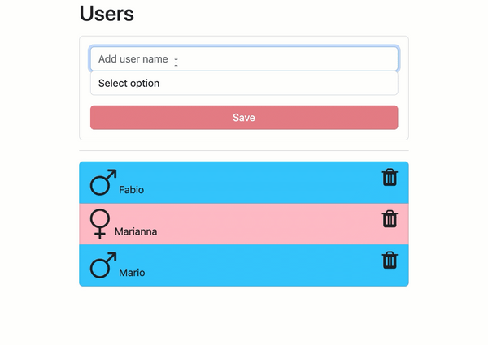The height and width of the screenshot is (345, 488).
Task: Select the Mario name label
Action: coord(132,273)
